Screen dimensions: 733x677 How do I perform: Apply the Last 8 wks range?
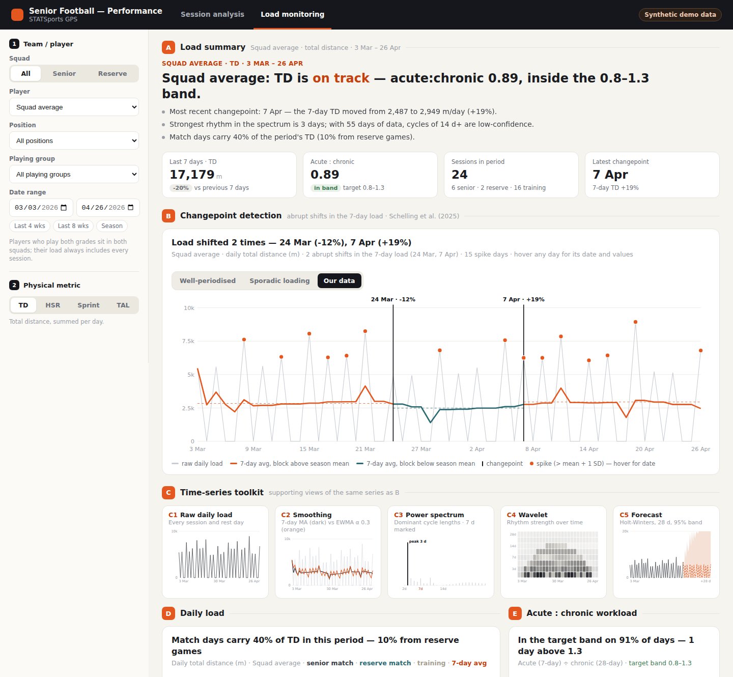point(73,226)
